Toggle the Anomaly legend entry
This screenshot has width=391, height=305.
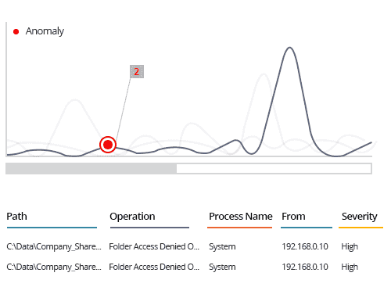tap(38, 31)
